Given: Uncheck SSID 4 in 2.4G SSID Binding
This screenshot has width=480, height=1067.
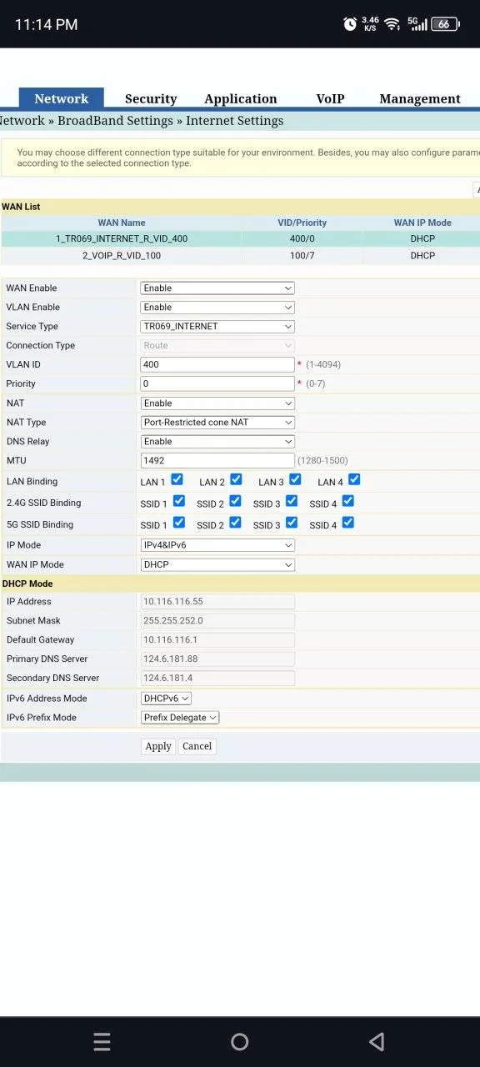Looking at the screenshot, I should click(x=348, y=501).
